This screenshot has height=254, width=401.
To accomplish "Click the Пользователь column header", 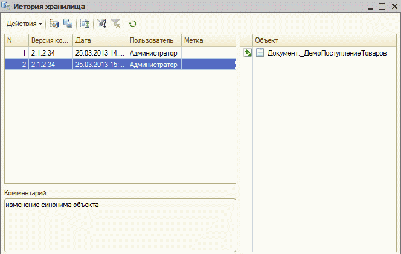I will (154, 40).
